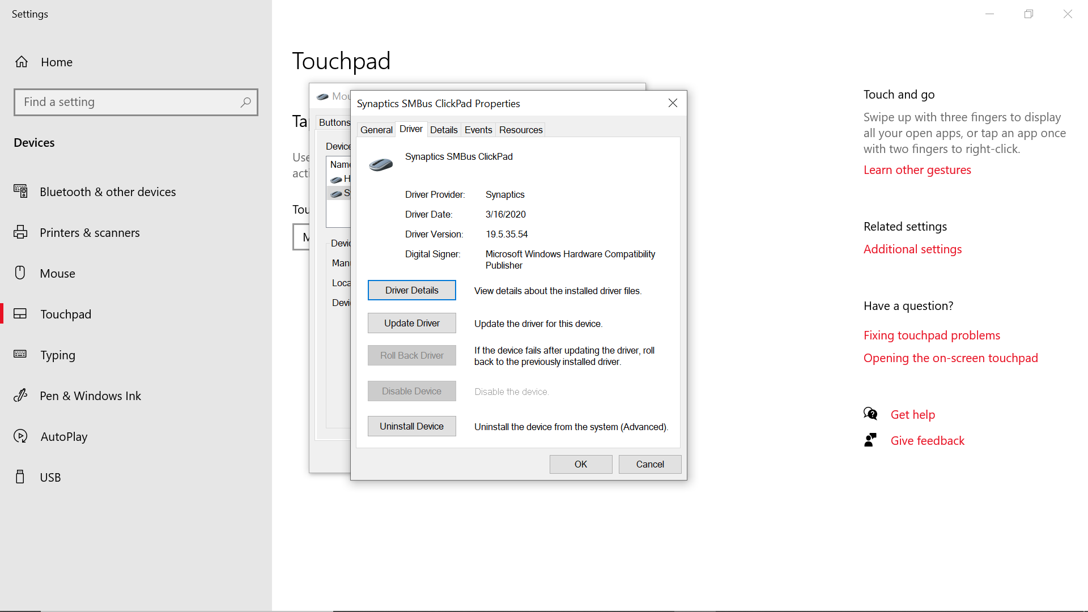Click the Give feedback icon

(871, 440)
